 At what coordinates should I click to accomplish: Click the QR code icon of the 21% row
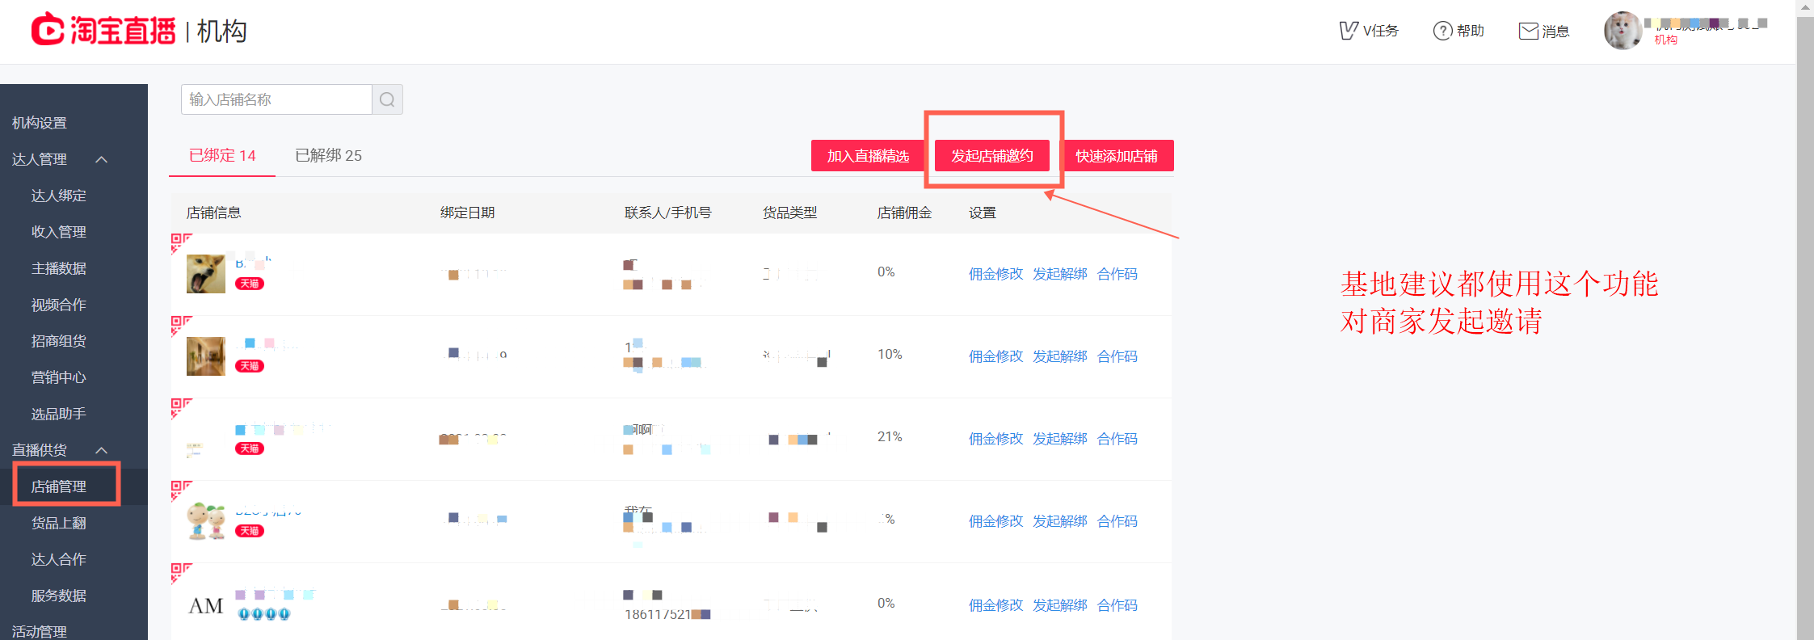coord(181,408)
